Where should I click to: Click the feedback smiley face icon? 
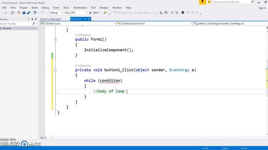tap(209, 2)
